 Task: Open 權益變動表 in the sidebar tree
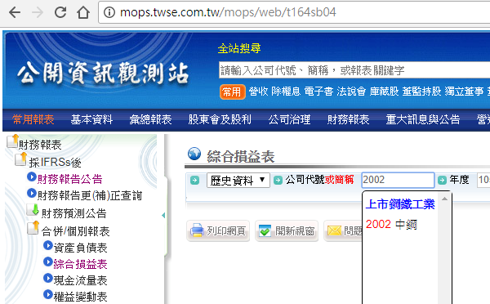click(81, 297)
